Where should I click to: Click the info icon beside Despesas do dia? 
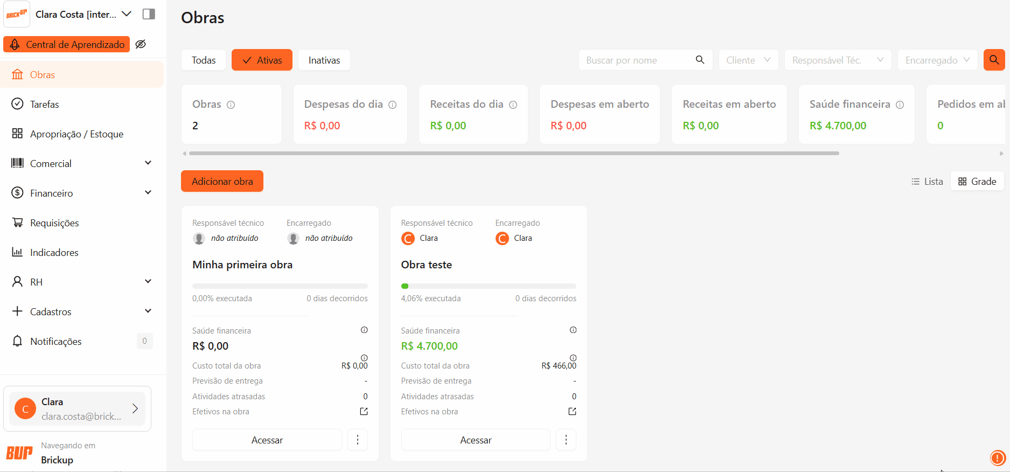(393, 105)
